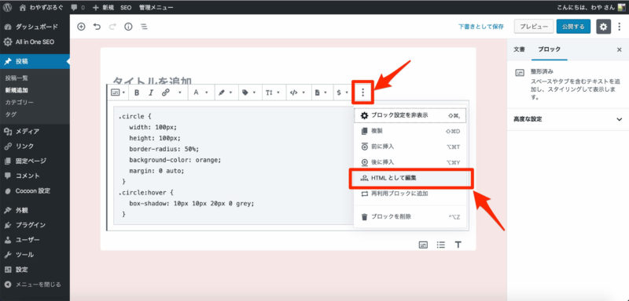Click the undo arrow icon

coord(97,27)
